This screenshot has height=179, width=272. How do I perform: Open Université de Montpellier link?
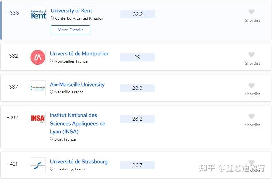point(79,54)
